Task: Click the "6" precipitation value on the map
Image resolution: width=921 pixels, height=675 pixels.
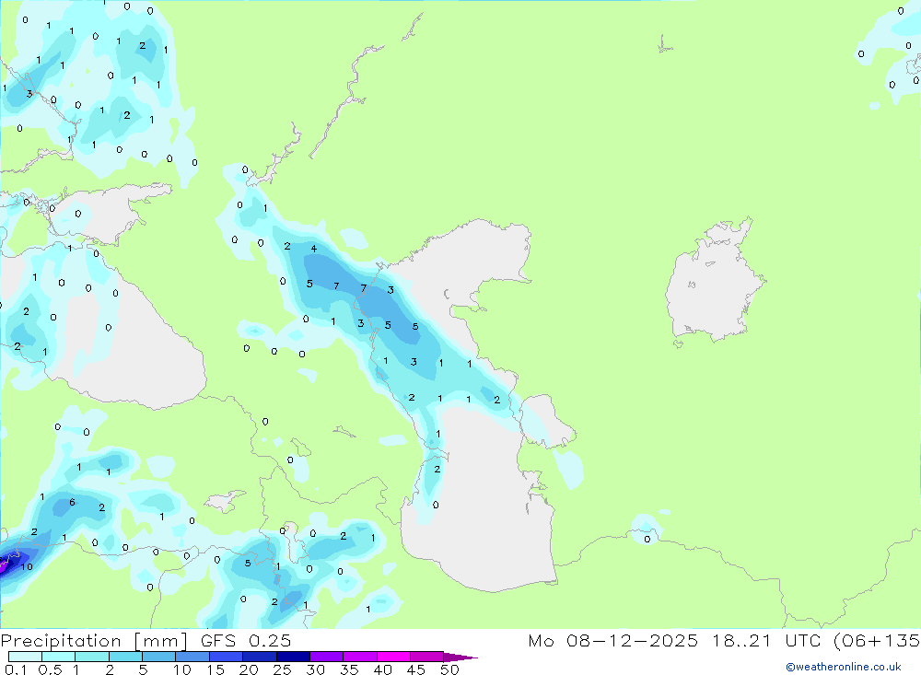Action: (x=72, y=502)
